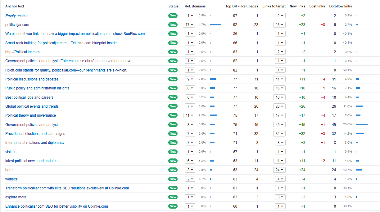380x212 pixels.
Task: Expand the Links to target dropdown showing 26
Action: 279,106
